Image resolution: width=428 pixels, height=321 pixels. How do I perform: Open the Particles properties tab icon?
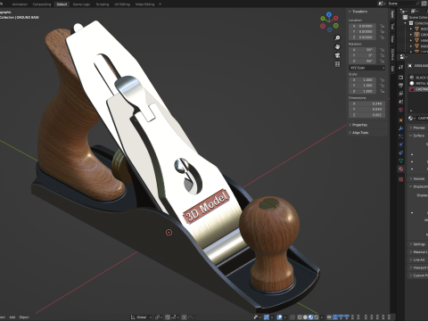pos(400,136)
